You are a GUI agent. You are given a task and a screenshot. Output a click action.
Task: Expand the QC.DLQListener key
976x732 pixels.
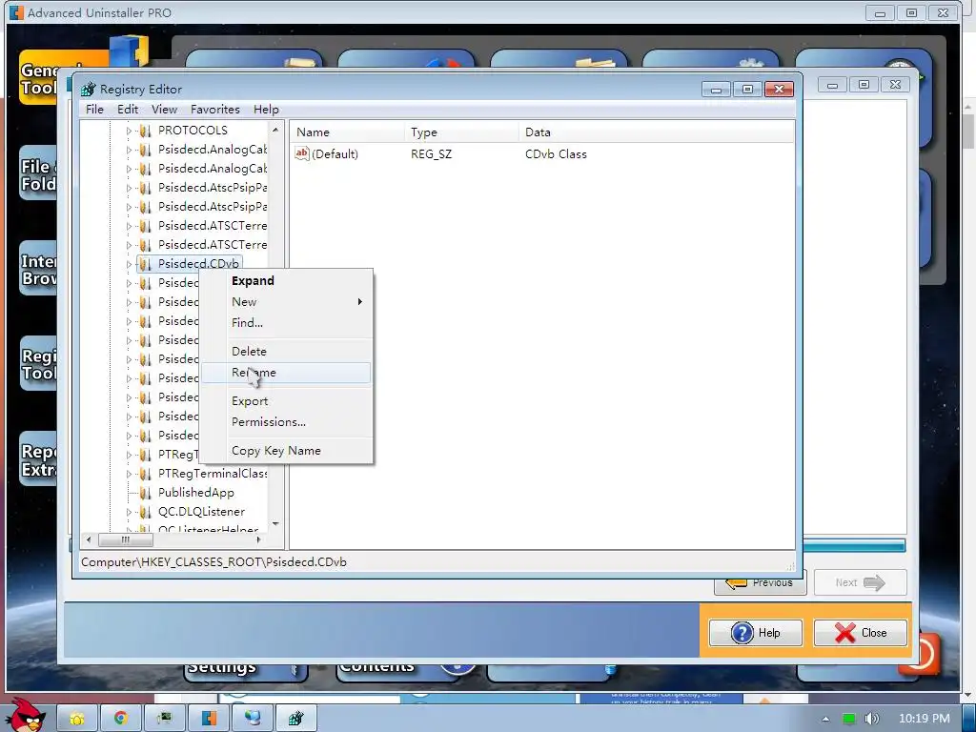(129, 512)
